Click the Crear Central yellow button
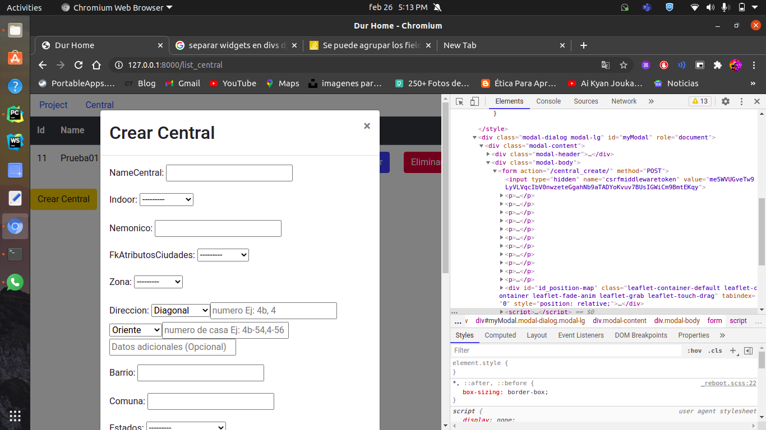The image size is (766, 430). (x=63, y=199)
